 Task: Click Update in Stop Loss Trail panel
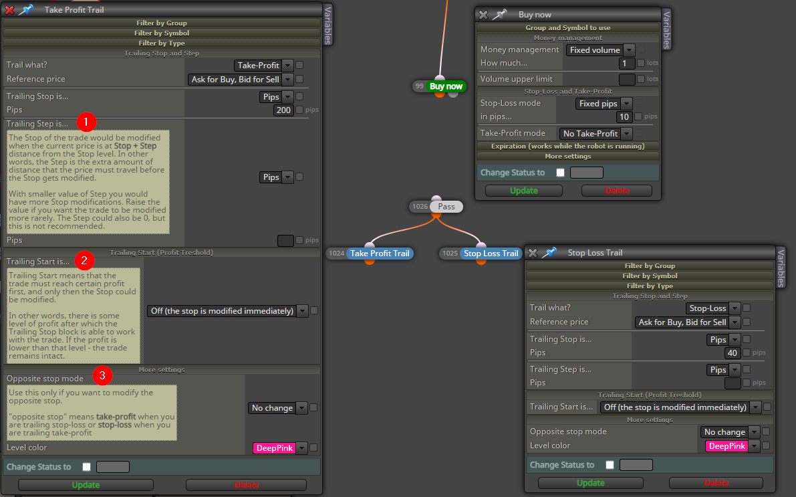(x=590, y=483)
